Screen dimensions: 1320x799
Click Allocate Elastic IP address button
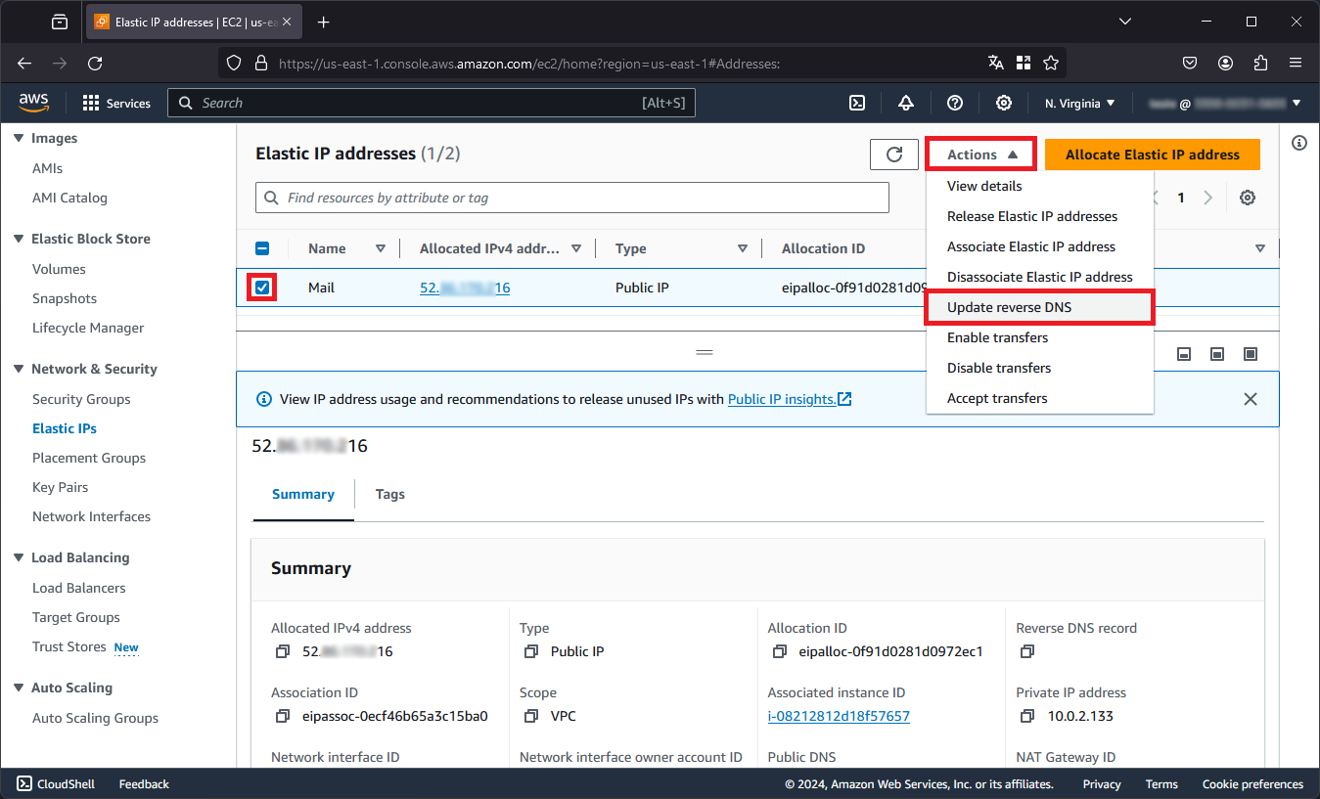[x=1153, y=155]
